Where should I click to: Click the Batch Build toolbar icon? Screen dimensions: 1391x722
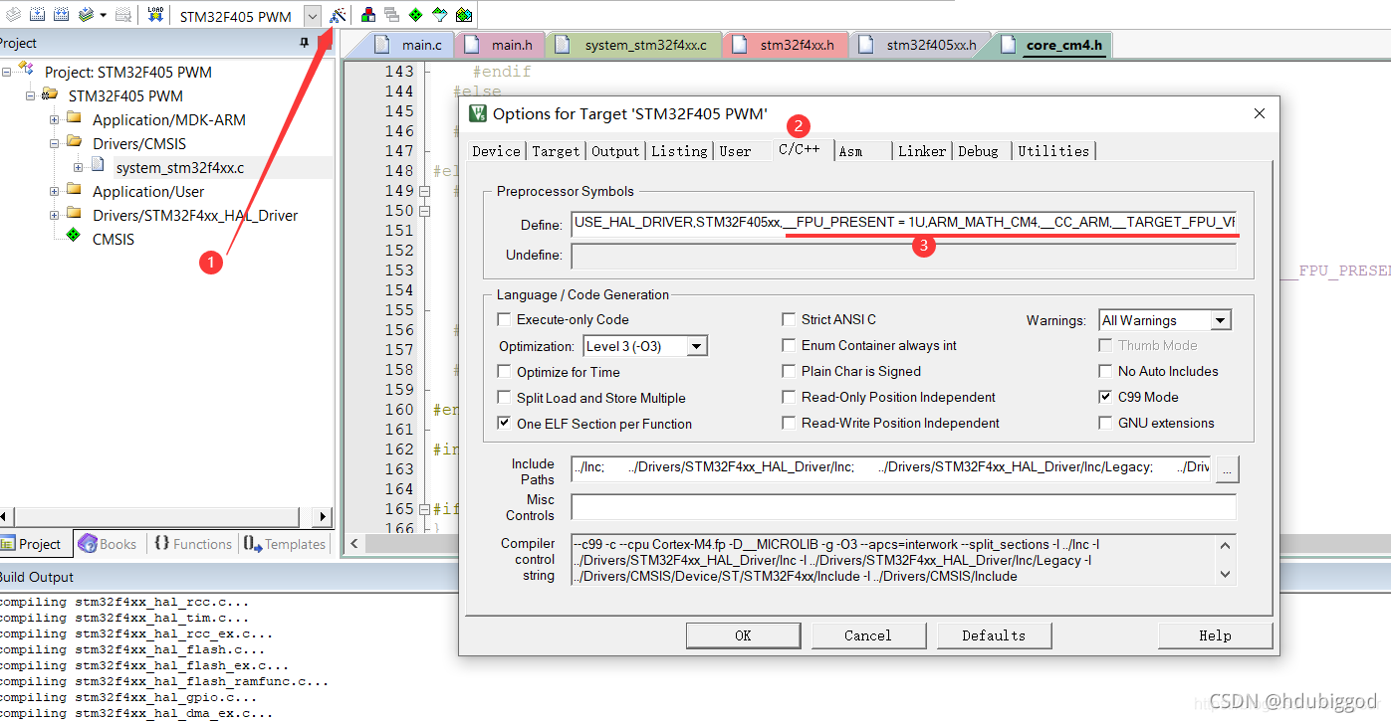tap(86, 15)
